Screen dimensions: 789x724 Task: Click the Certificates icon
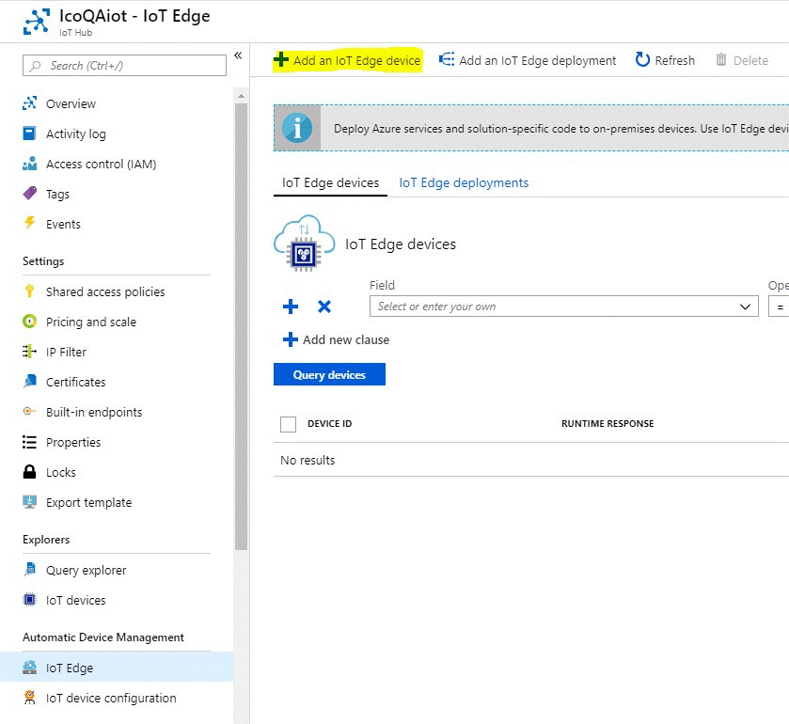click(29, 382)
